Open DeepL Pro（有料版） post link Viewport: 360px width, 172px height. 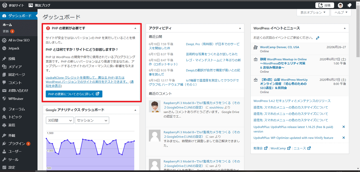click(x=213, y=44)
